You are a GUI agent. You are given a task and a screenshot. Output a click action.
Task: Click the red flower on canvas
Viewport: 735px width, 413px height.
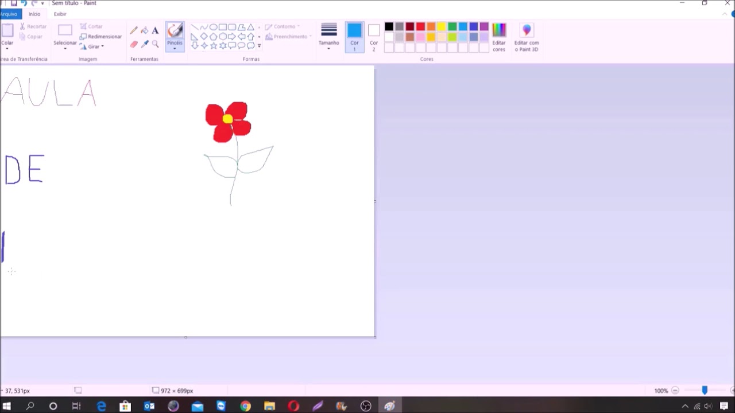229,122
